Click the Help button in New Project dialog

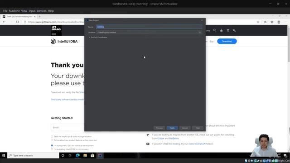(x=198, y=128)
